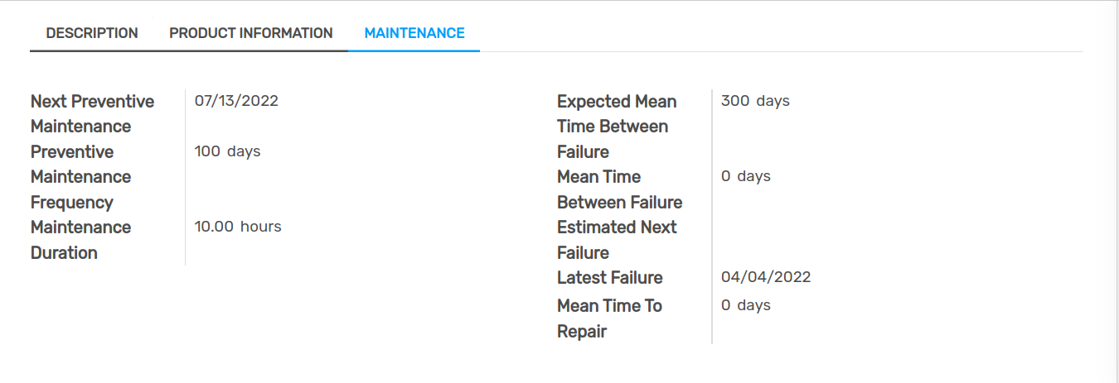Click the Expected Mean Time Between Failure label
1119x383 pixels.
617,126
